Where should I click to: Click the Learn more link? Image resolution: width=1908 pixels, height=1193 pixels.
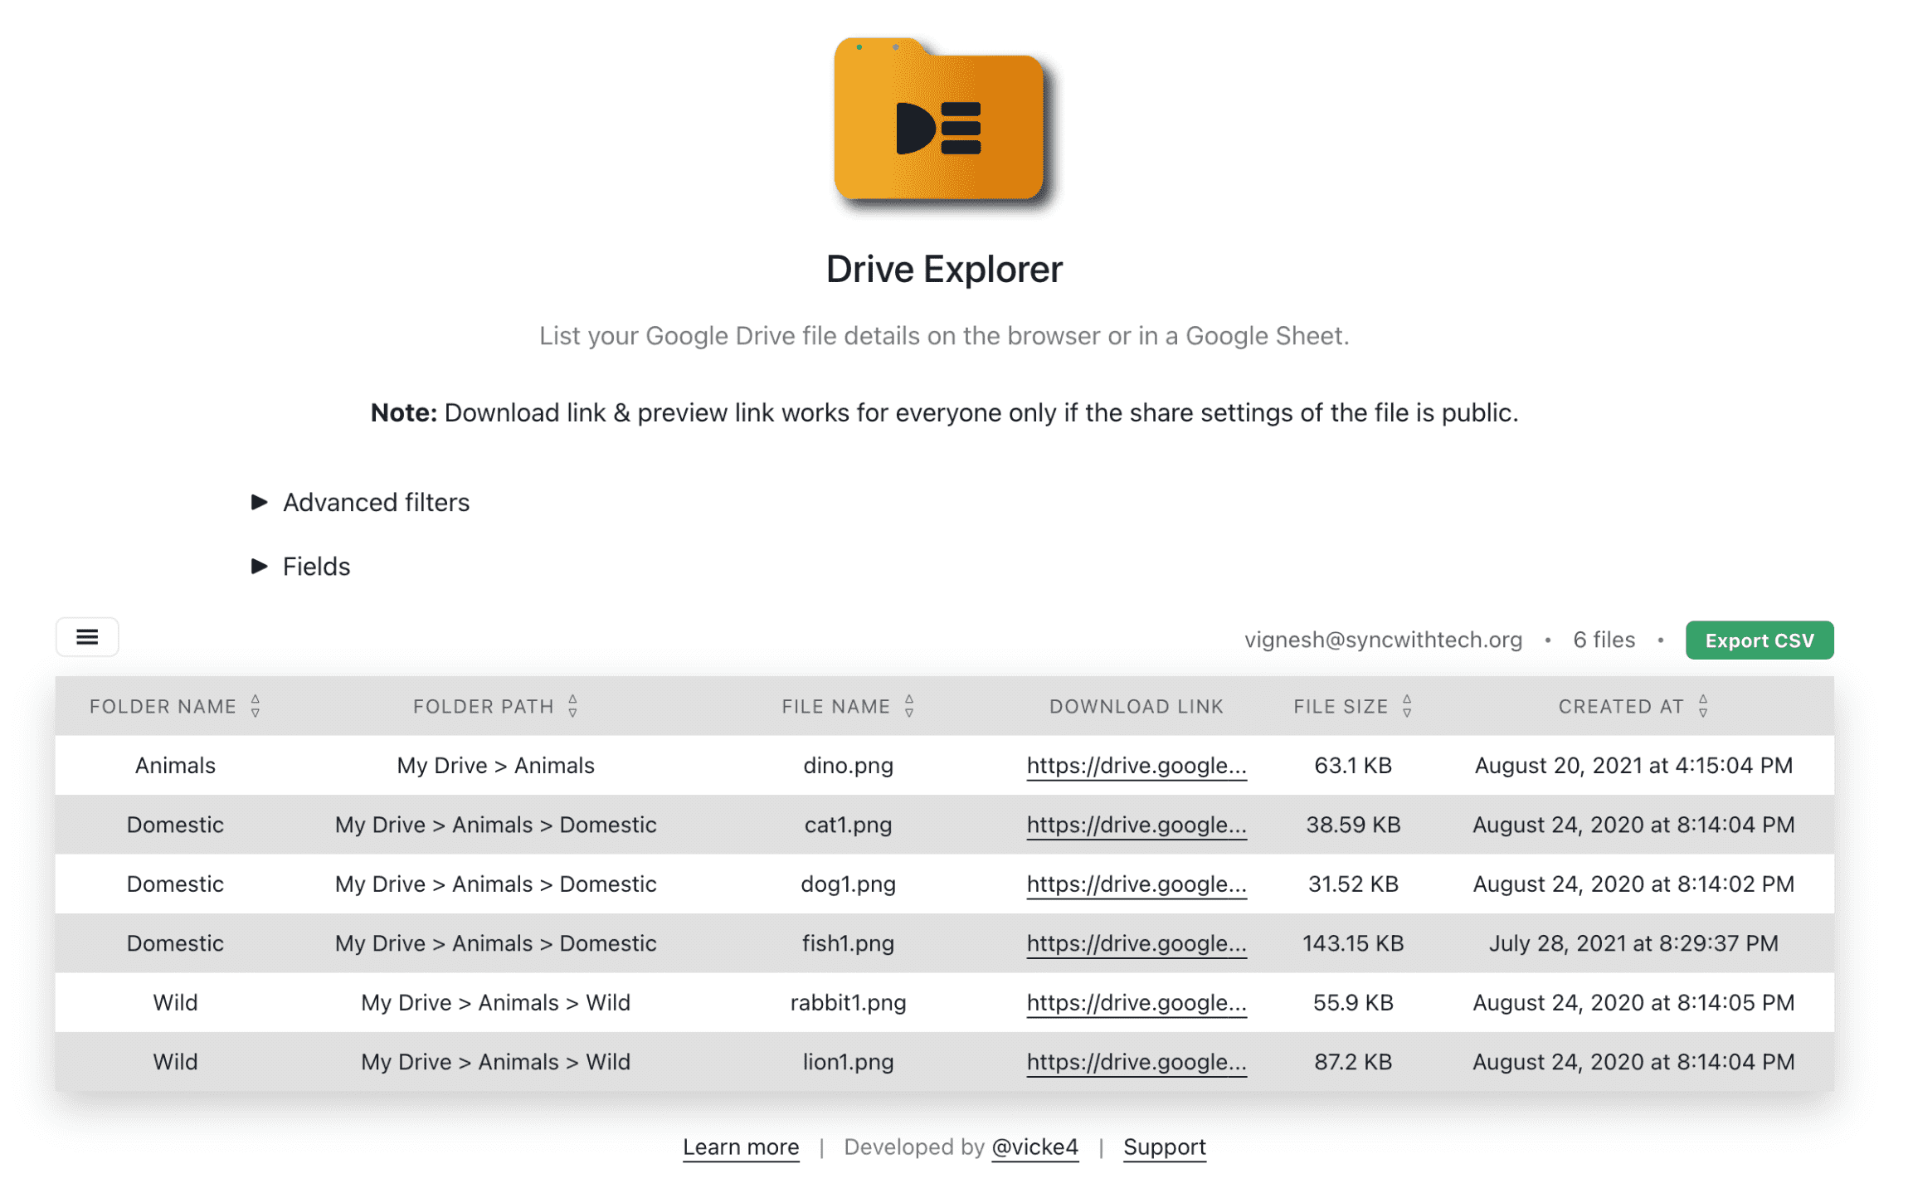742,1147
